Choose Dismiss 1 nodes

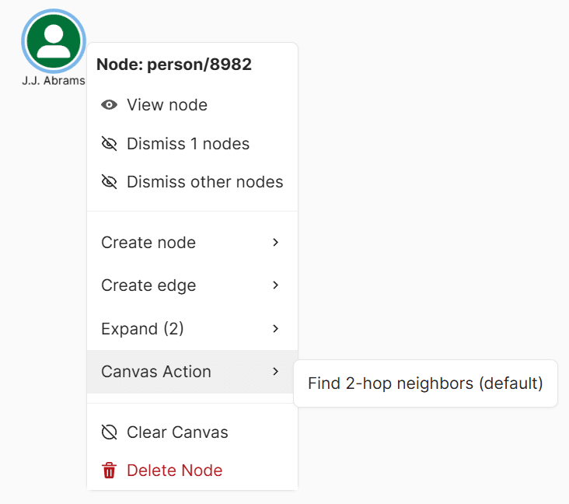192,144
